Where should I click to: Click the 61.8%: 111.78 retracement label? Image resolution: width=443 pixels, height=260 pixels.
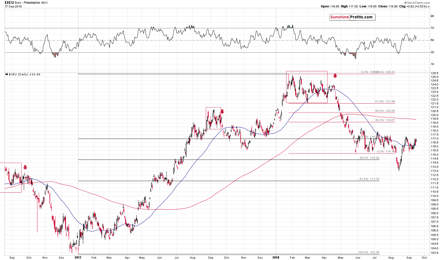369,179
